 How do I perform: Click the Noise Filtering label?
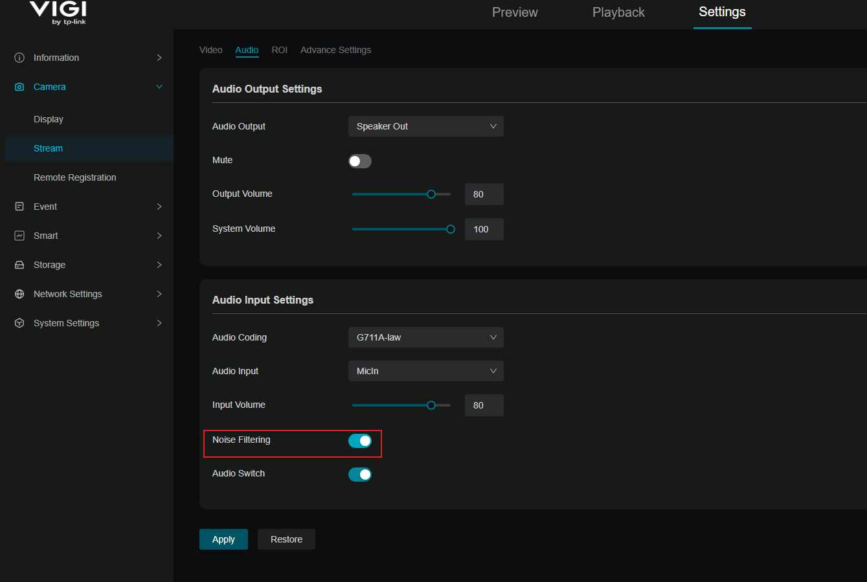coord(242,440)
